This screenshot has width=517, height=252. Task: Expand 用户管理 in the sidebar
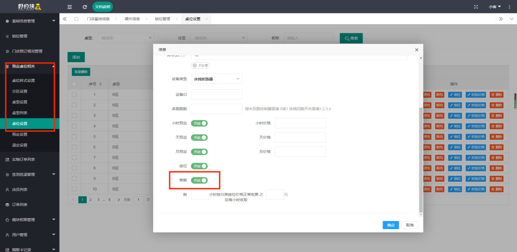click(x=30, y=235)
